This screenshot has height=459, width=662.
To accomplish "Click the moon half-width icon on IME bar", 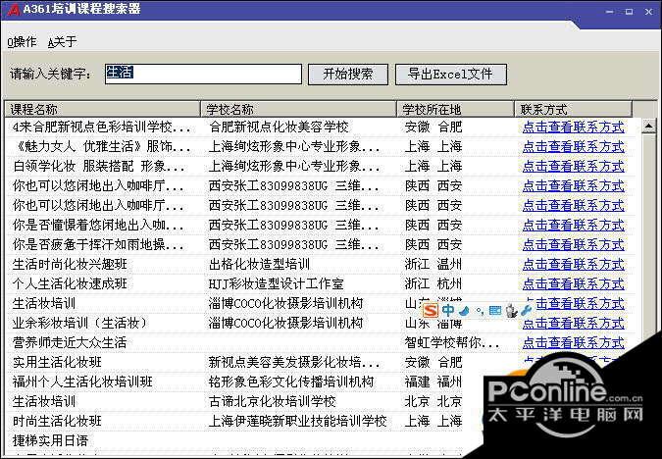I will tap(465, 312).
